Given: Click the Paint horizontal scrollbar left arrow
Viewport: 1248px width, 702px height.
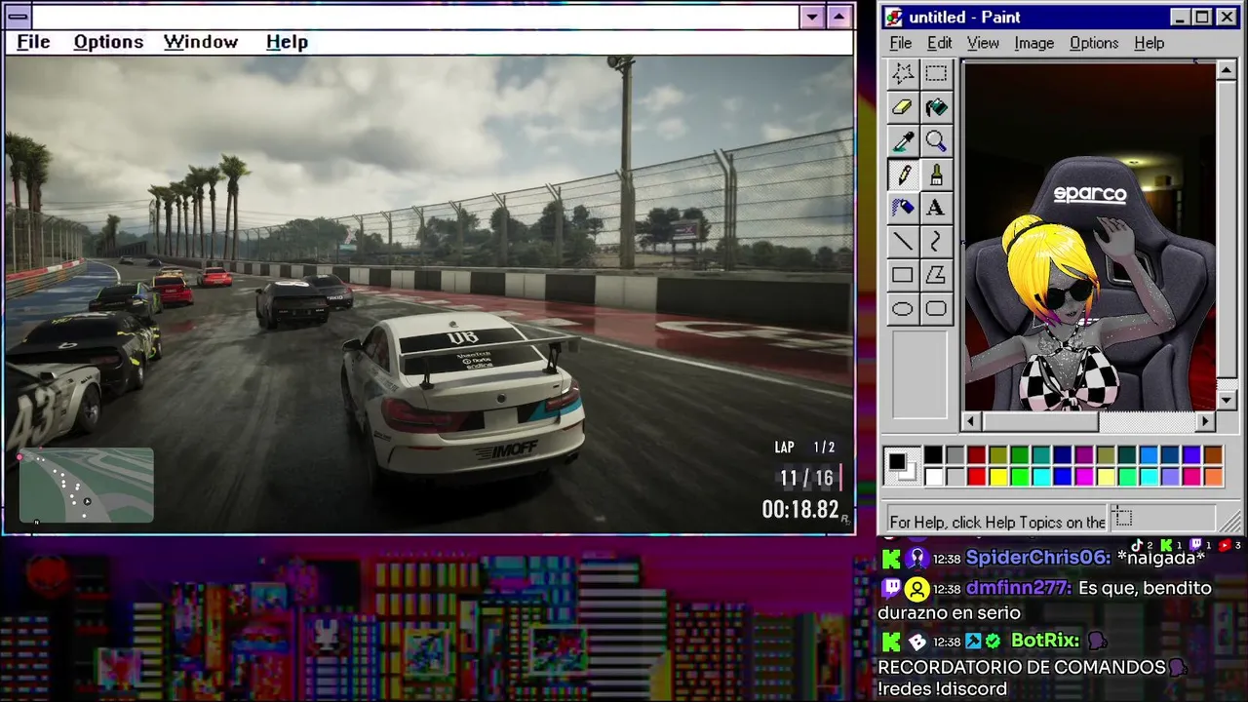Looking at the screenshot, I should [x=971, y=421].
